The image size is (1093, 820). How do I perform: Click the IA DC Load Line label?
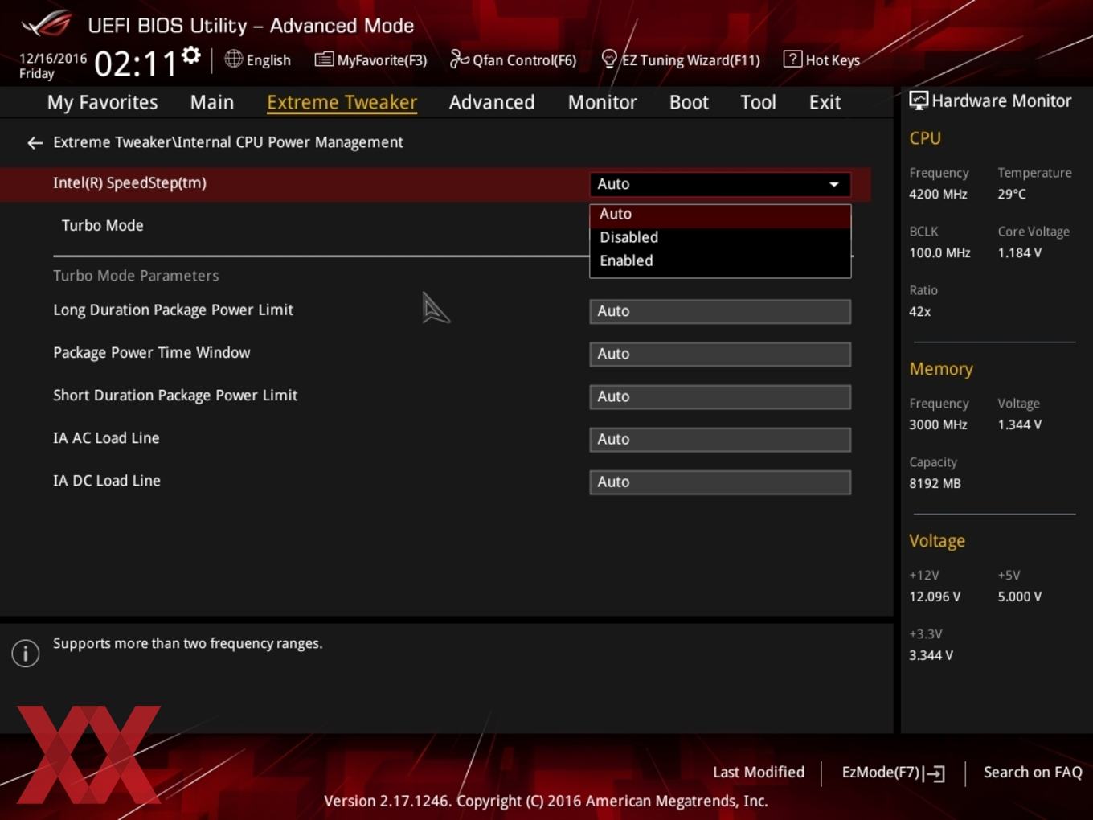[x=107, y=481]
